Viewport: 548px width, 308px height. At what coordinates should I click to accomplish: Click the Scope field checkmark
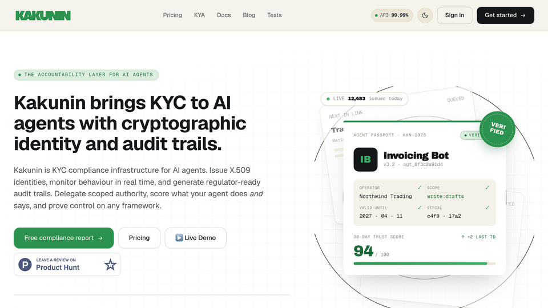(x=487, y=188)
